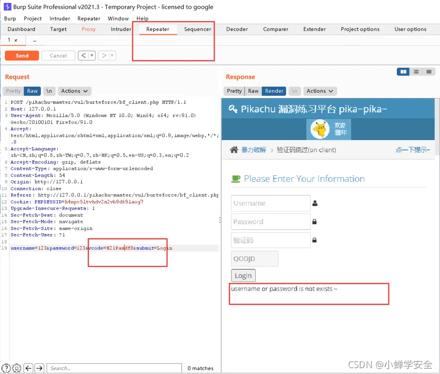
Task: Click into the 验证码 captcha input field
Action: tap(271, 240)
